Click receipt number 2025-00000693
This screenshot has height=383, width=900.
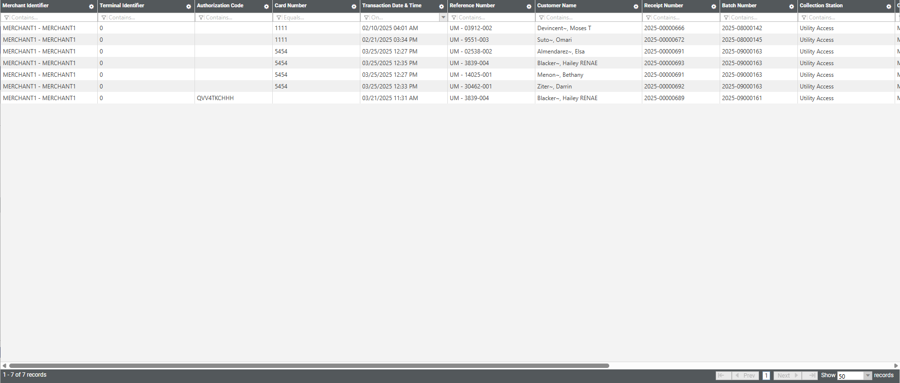(x=664, y=63)
